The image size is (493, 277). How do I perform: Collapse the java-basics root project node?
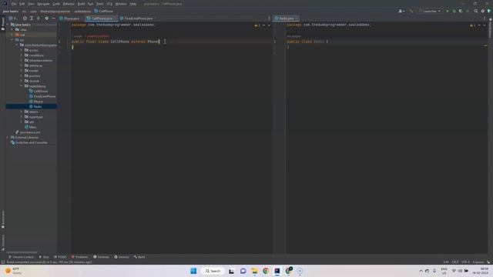[x=8, y=25]
